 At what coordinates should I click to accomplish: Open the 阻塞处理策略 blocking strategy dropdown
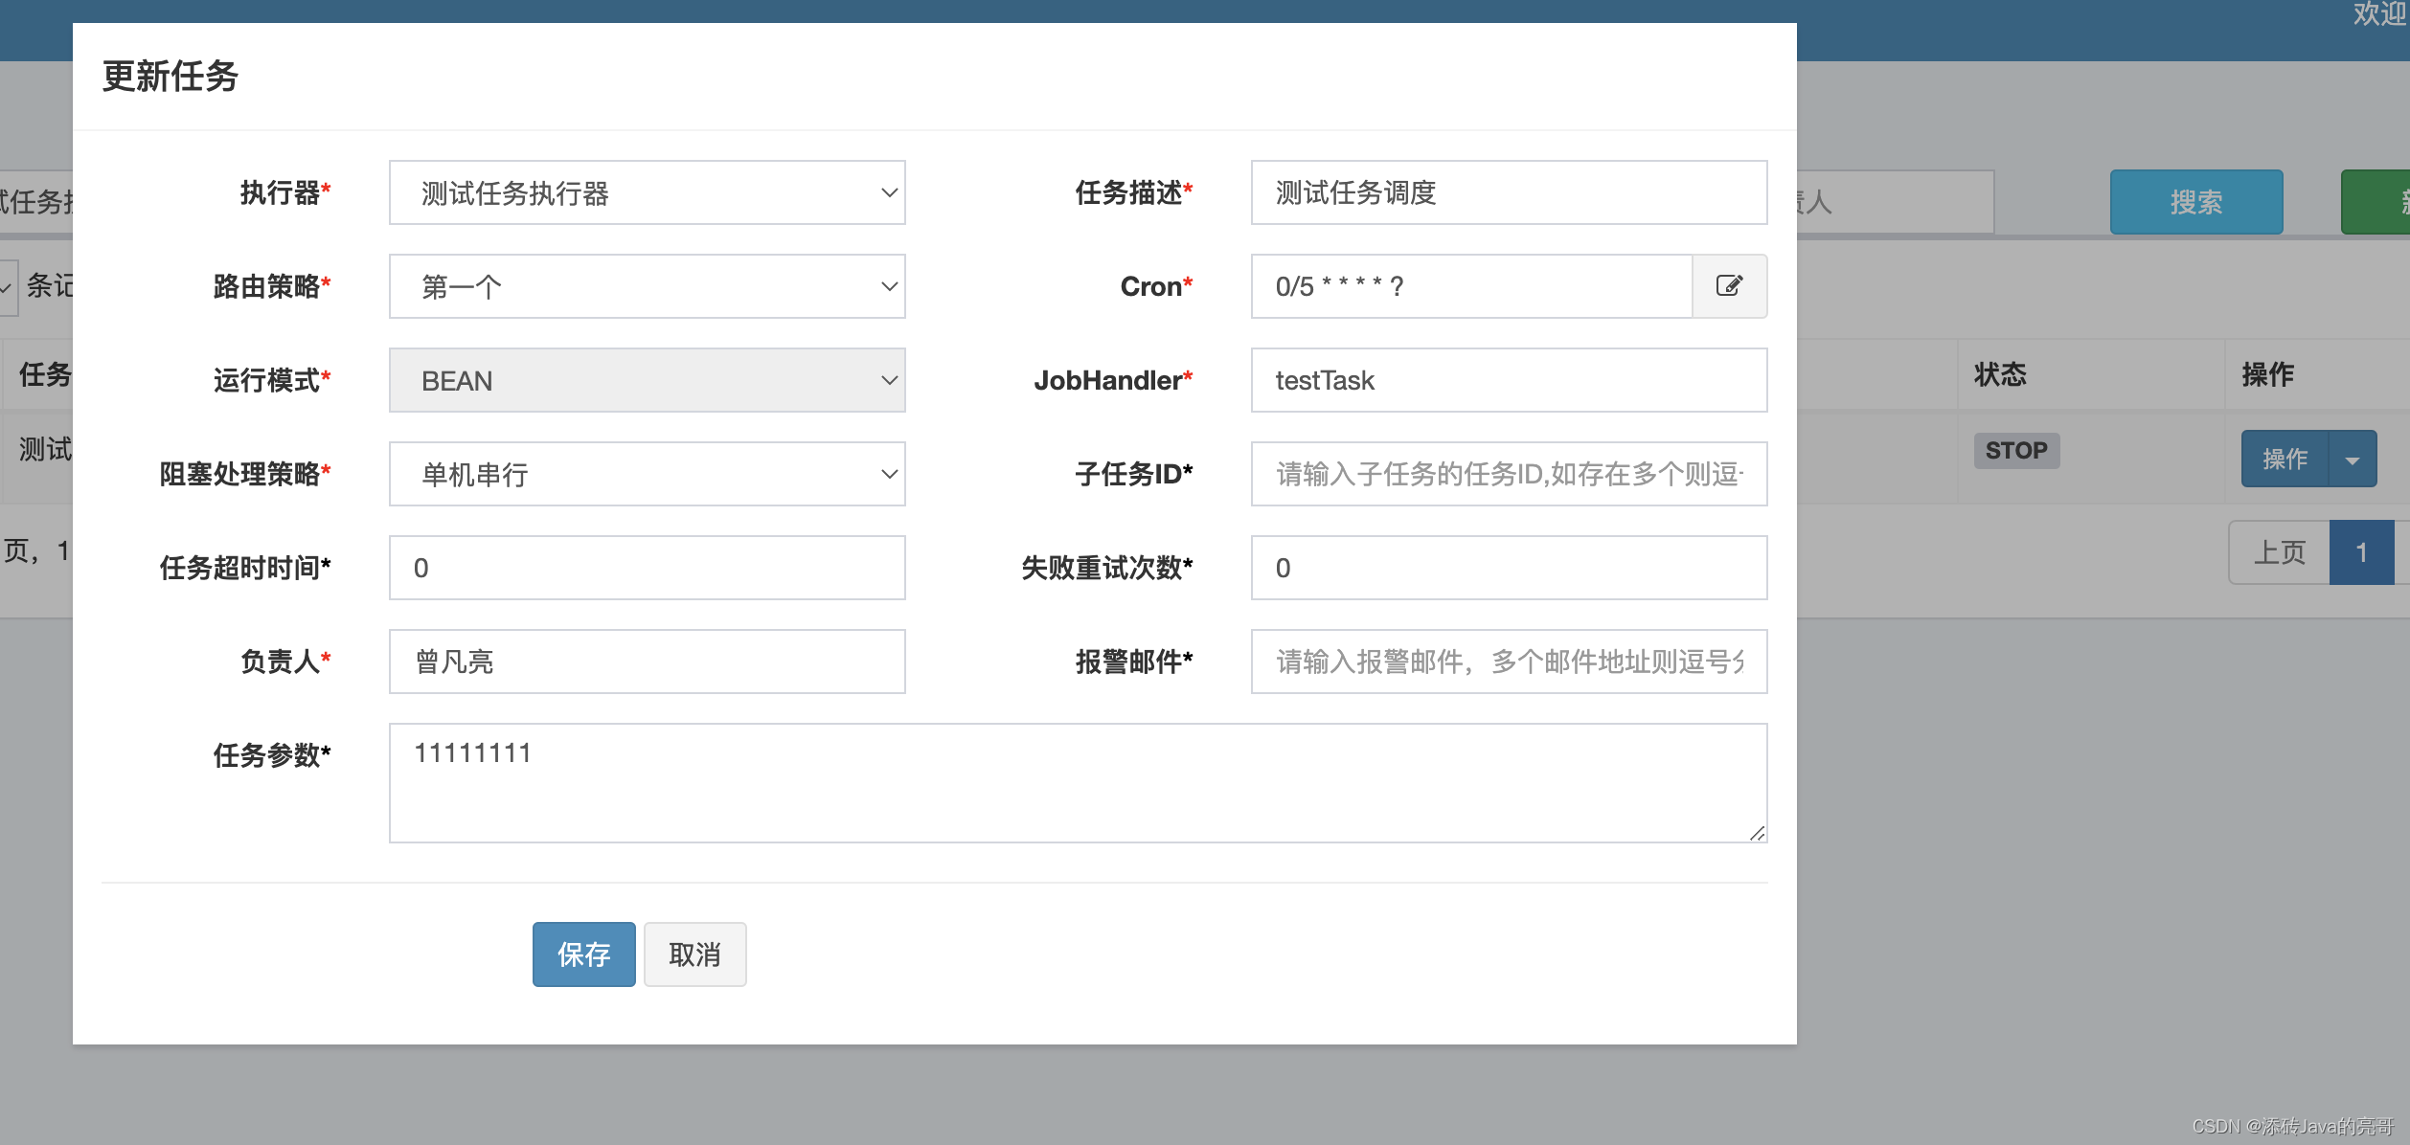(x=647, y=473)
